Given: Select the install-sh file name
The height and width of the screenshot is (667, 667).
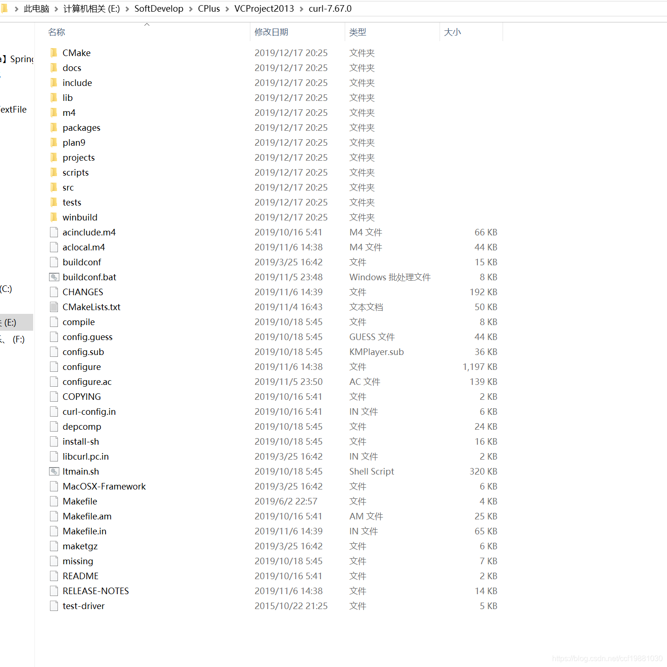Looking at the screenshot, I should coord(81,441).
